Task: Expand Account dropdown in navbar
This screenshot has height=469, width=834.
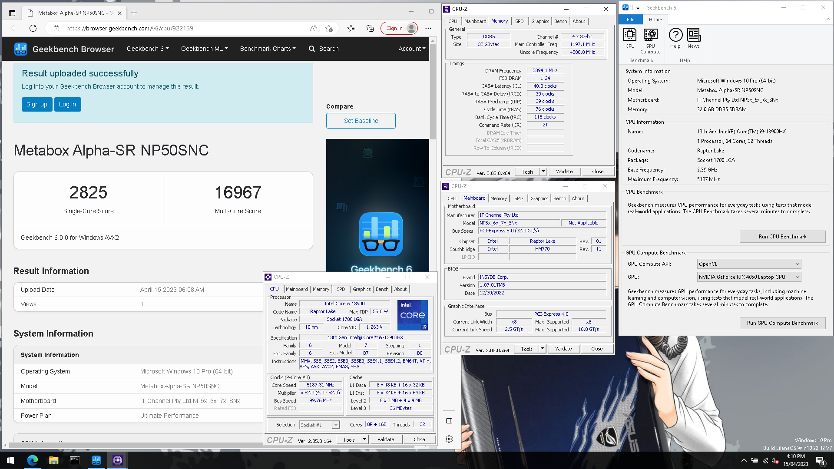Action: point(412,49)
